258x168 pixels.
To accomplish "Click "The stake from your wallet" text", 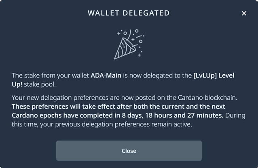I will 50,76.
